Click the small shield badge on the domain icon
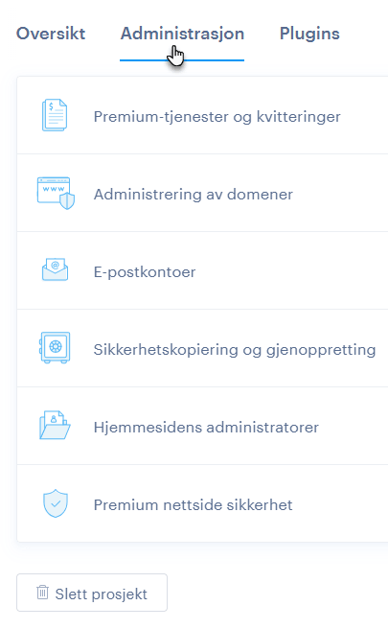This screenshot has height=629, width=388. [67, 200]
